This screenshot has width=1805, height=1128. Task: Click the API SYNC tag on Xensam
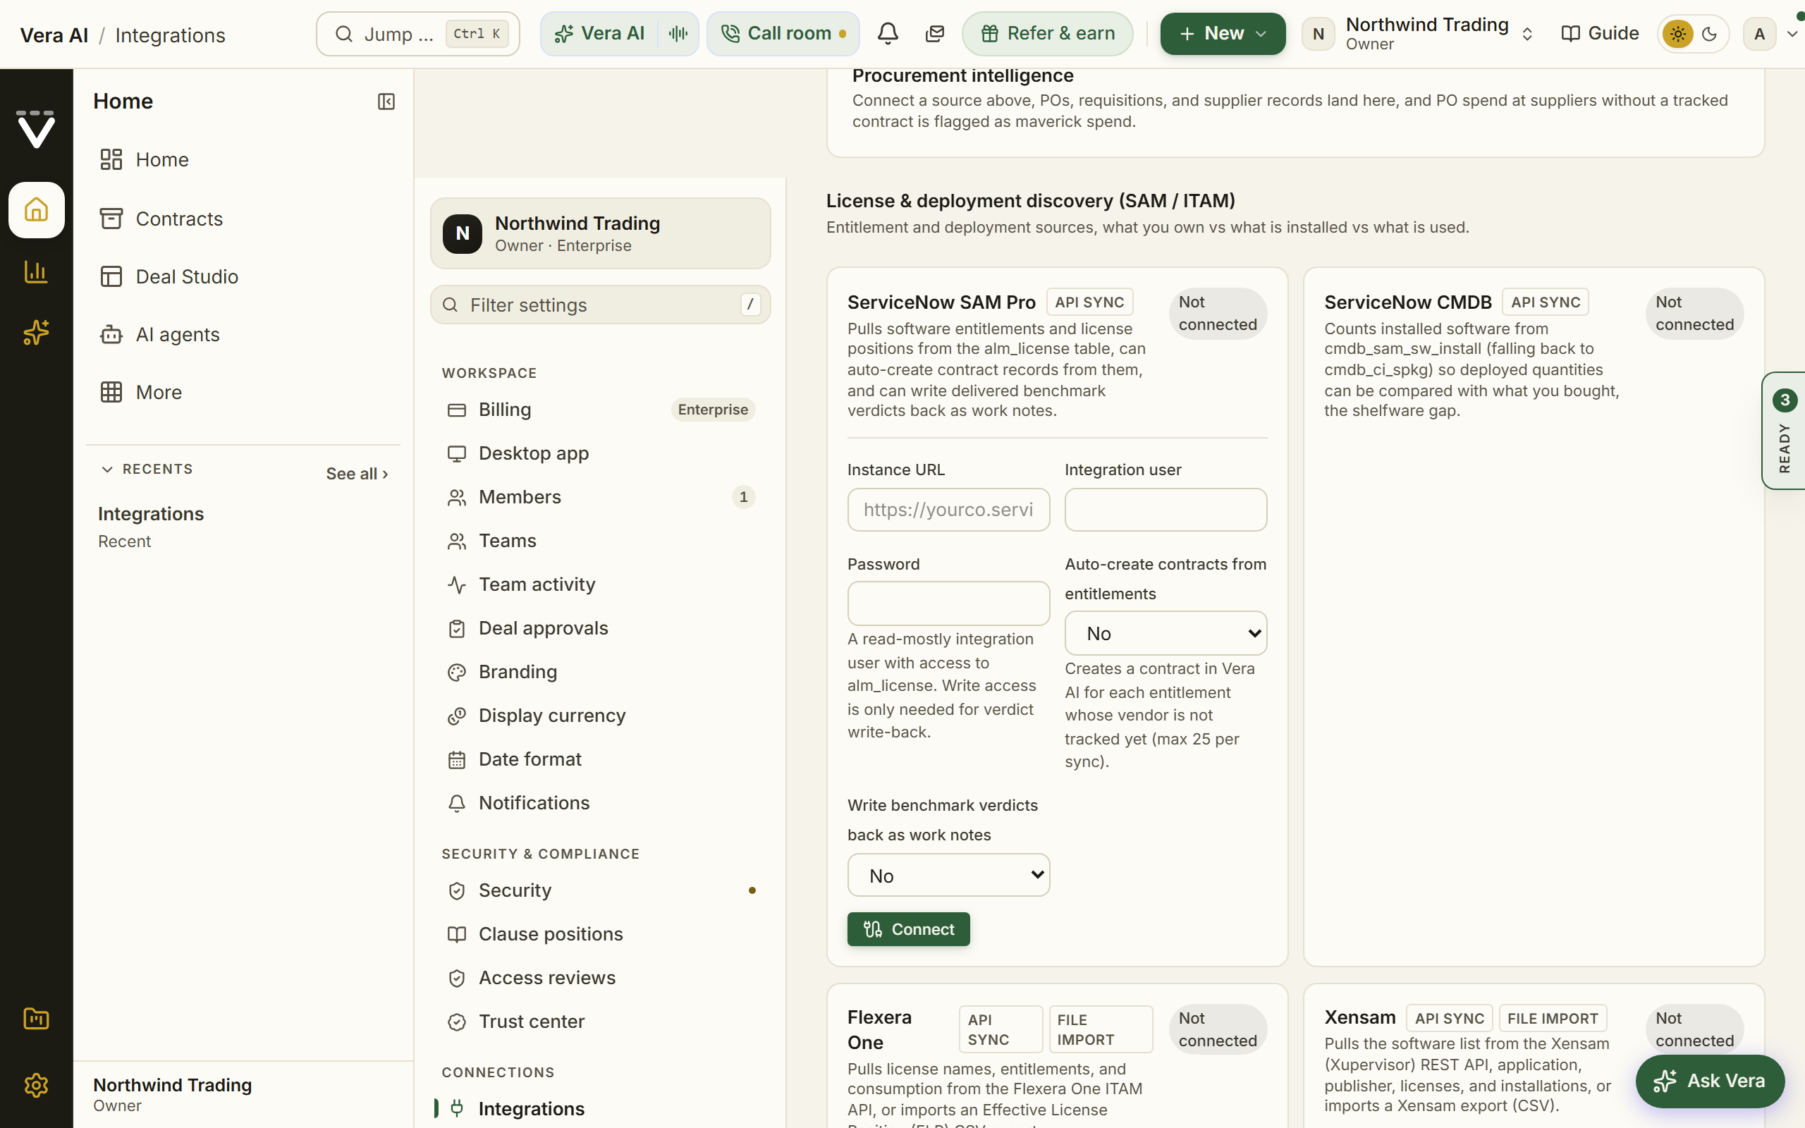pos(1449,1019)
